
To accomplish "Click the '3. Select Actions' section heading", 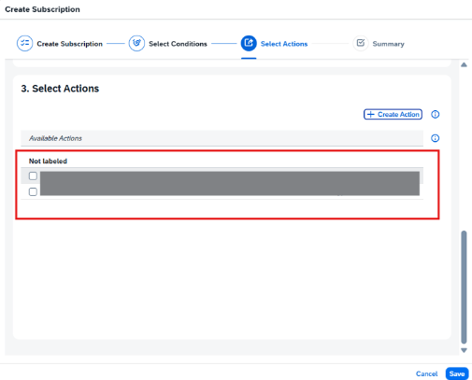I will [x=60, y=89].
